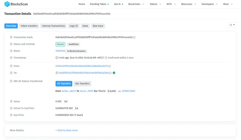The height and width of the screenshot is (140, 241).
Task: Click the STORX token icon
Action: [119, 91]
